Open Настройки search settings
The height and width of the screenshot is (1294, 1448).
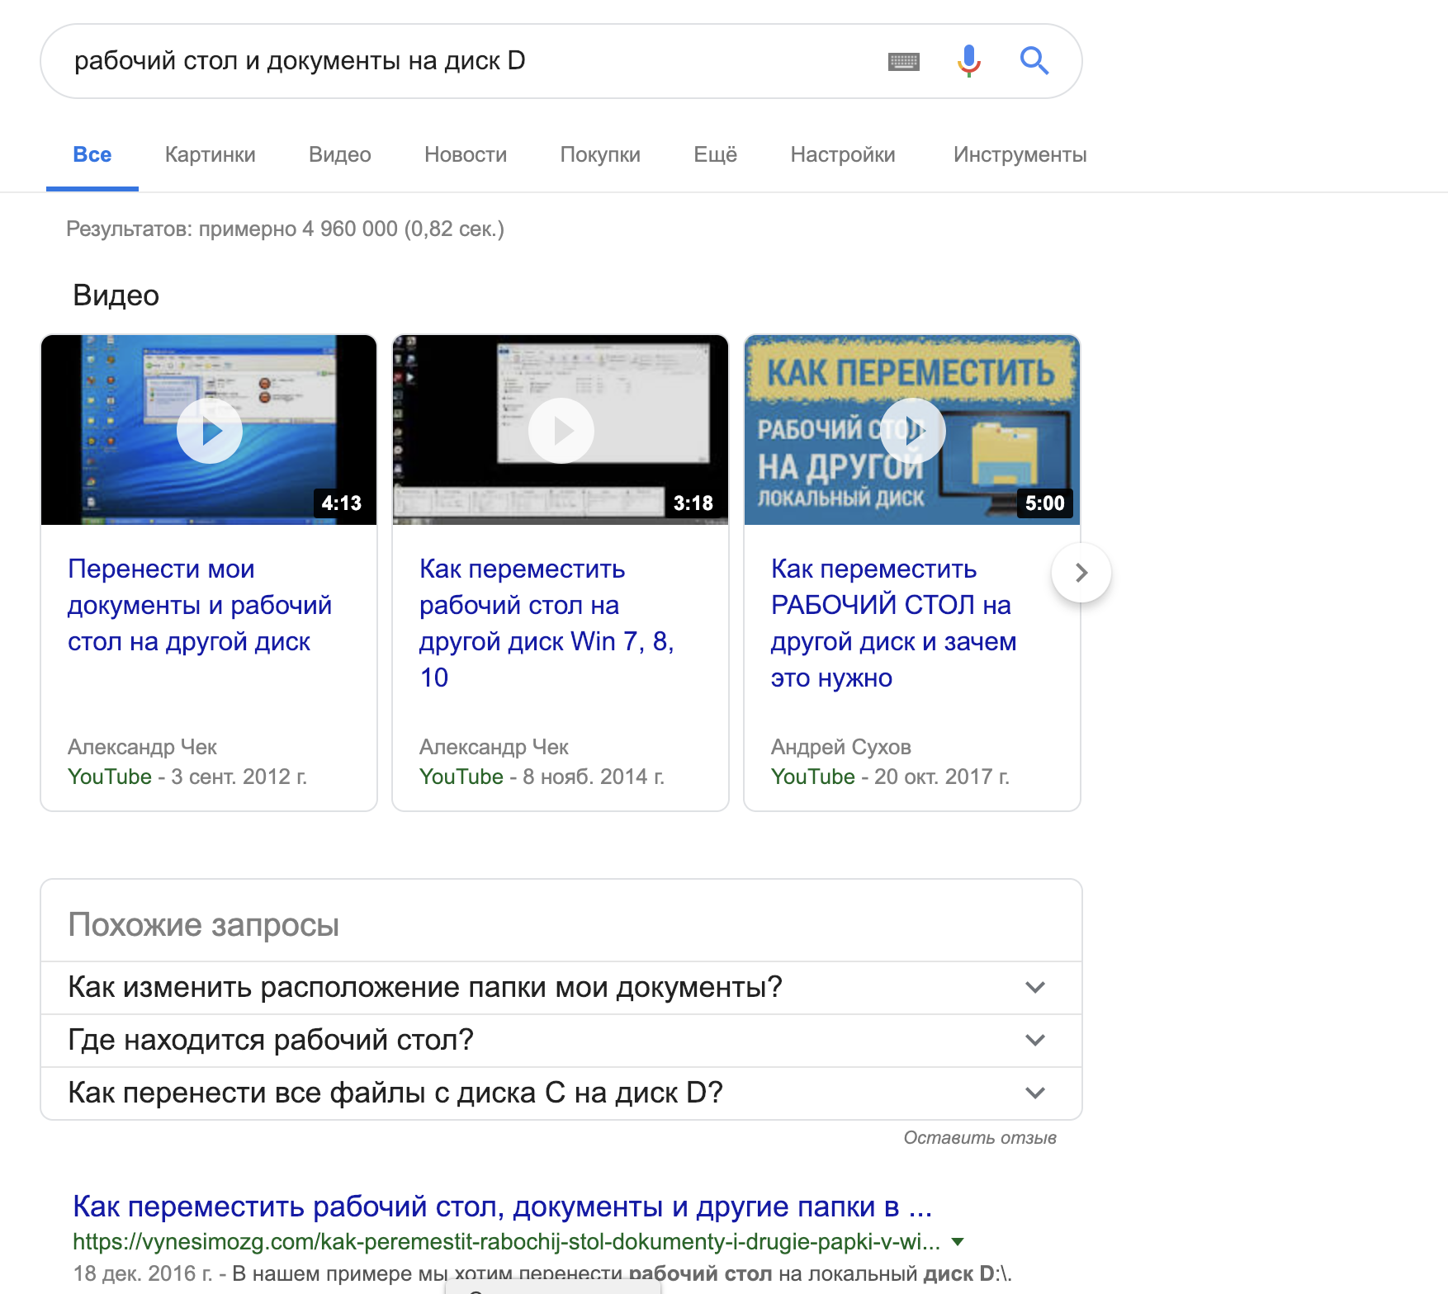[843, 155]
